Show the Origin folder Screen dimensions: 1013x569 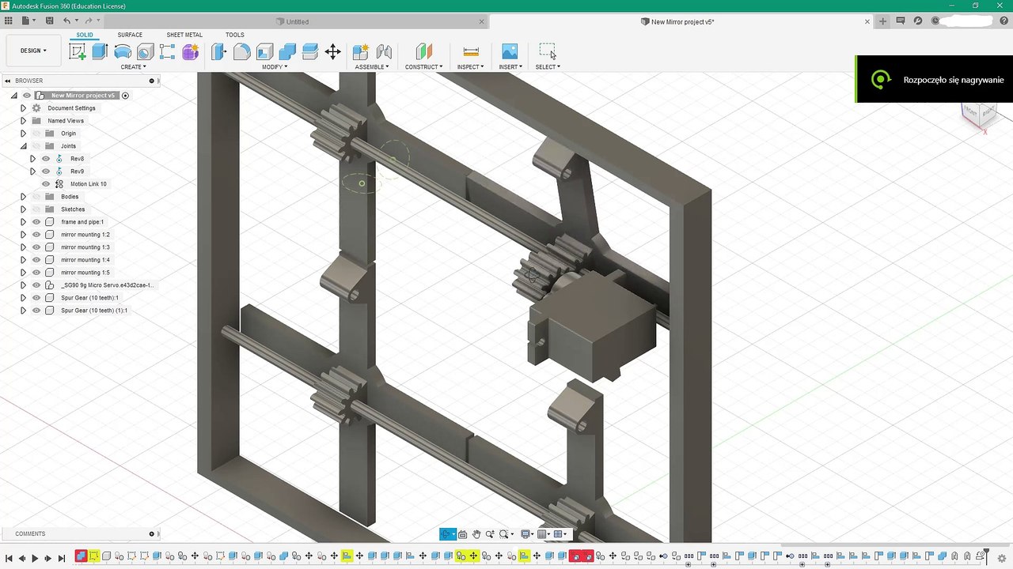pyautogui.click(x=36, y=134)
